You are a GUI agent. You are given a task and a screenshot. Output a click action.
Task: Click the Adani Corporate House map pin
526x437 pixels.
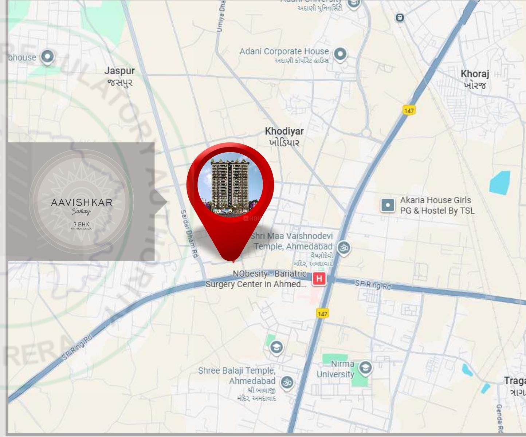click(x=340, y=54)
